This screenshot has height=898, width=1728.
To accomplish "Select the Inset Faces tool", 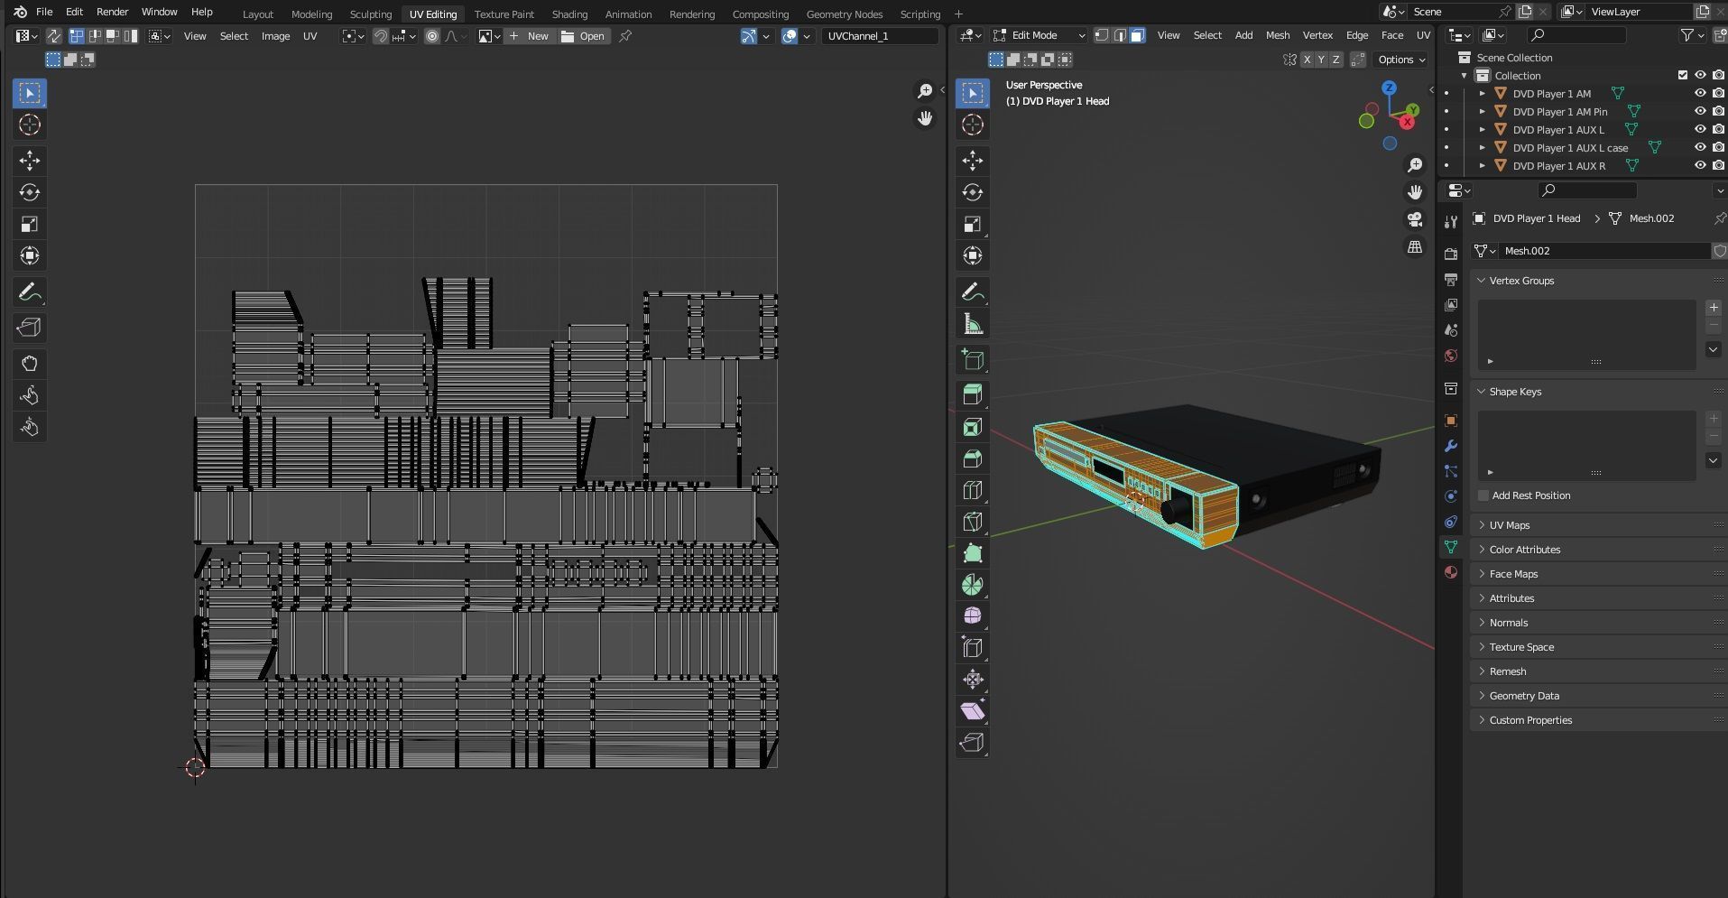I will [x=973, y=427].
